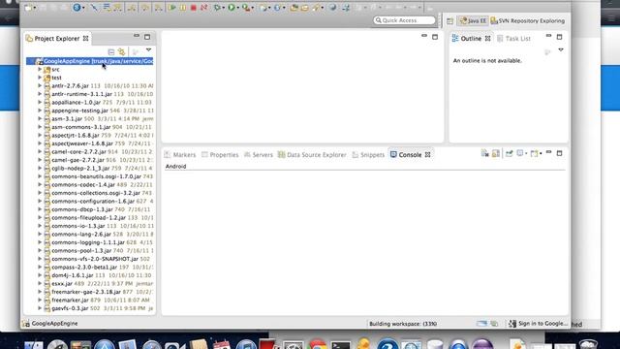Click Sign in to Google in status bar

[539, 324]
